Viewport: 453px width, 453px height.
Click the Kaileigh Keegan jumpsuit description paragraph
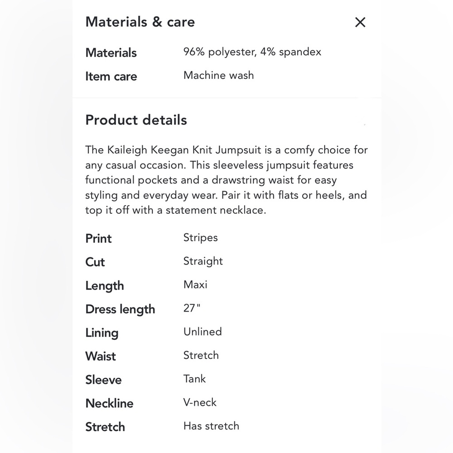pyautogui.click(x=226, y=180)
